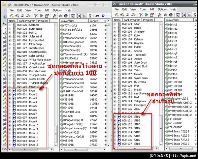Open Edit menu in 8.1 Drum window
198x159 pixels.
pos(124,9)
